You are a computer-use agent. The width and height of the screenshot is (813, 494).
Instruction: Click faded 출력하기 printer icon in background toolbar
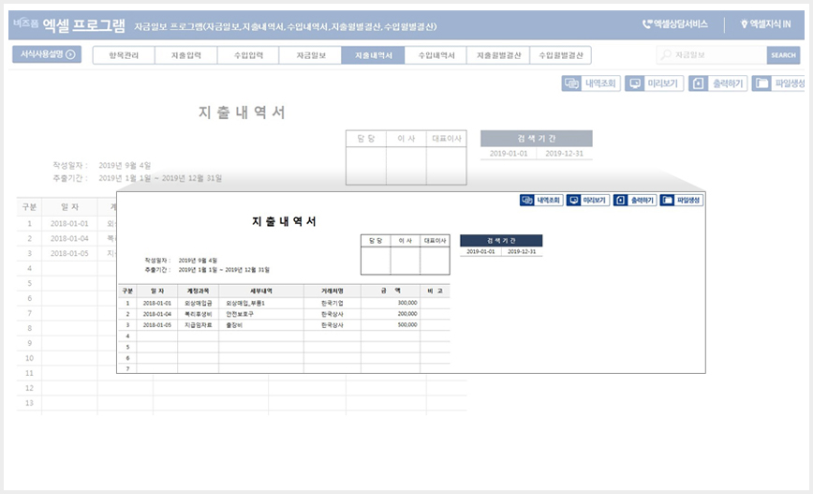(699, 83)
